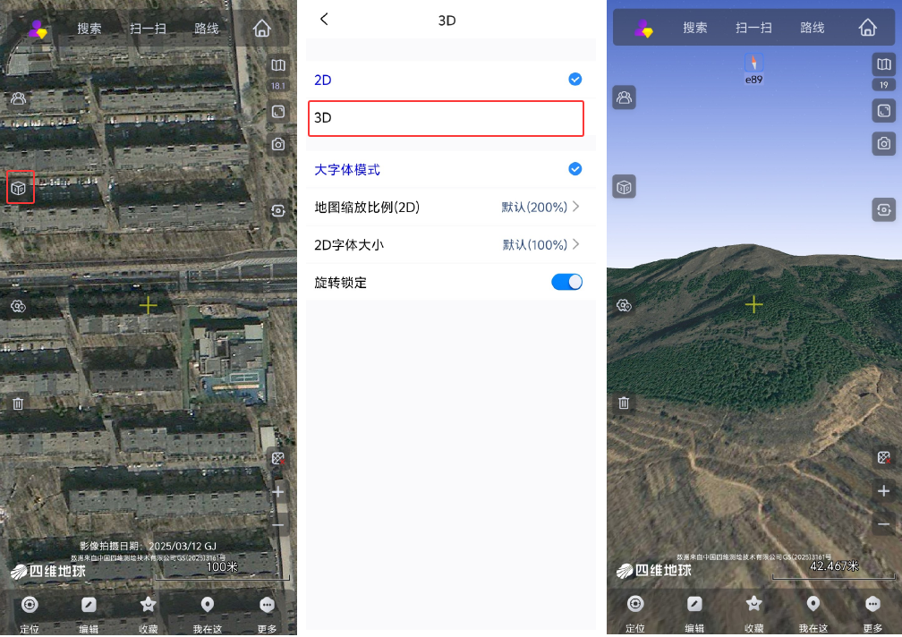Tap camera screenshot icon in left screen
The width and height of the screenshot is (902, 637).
click(x=278, y=144)
